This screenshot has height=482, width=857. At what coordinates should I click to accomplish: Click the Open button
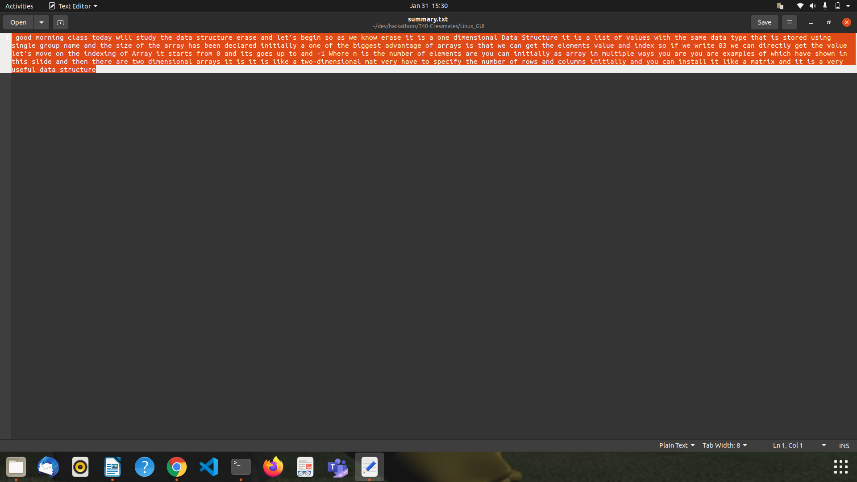click(18, 22)
